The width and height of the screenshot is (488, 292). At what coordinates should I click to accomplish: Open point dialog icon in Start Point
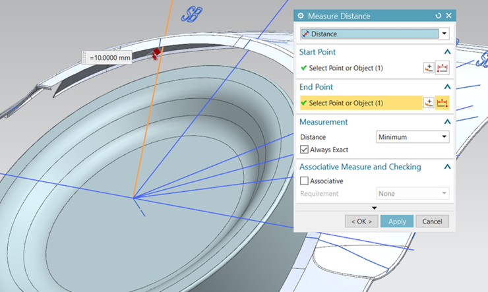tap(429, 68)
